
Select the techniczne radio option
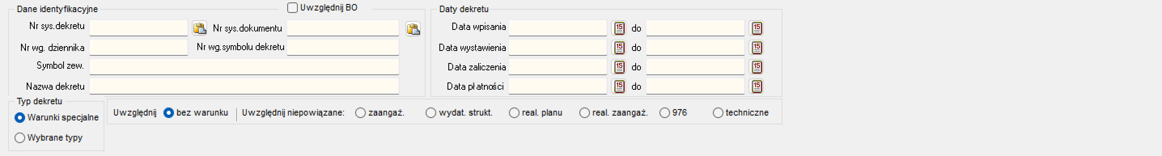(x=718, y=113)
